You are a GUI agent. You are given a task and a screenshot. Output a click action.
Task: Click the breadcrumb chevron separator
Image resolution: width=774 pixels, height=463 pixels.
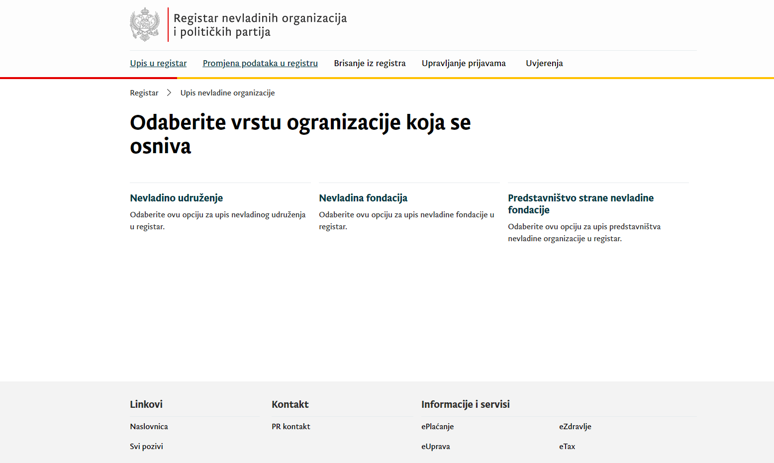coord(169,93)
